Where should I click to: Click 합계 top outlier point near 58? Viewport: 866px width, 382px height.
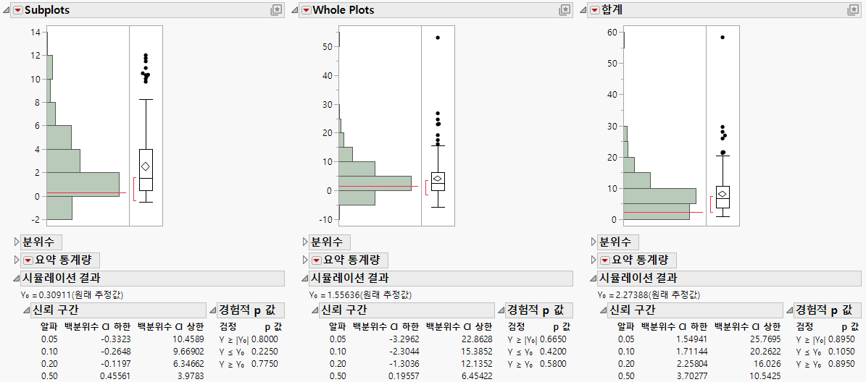[723, 38]
